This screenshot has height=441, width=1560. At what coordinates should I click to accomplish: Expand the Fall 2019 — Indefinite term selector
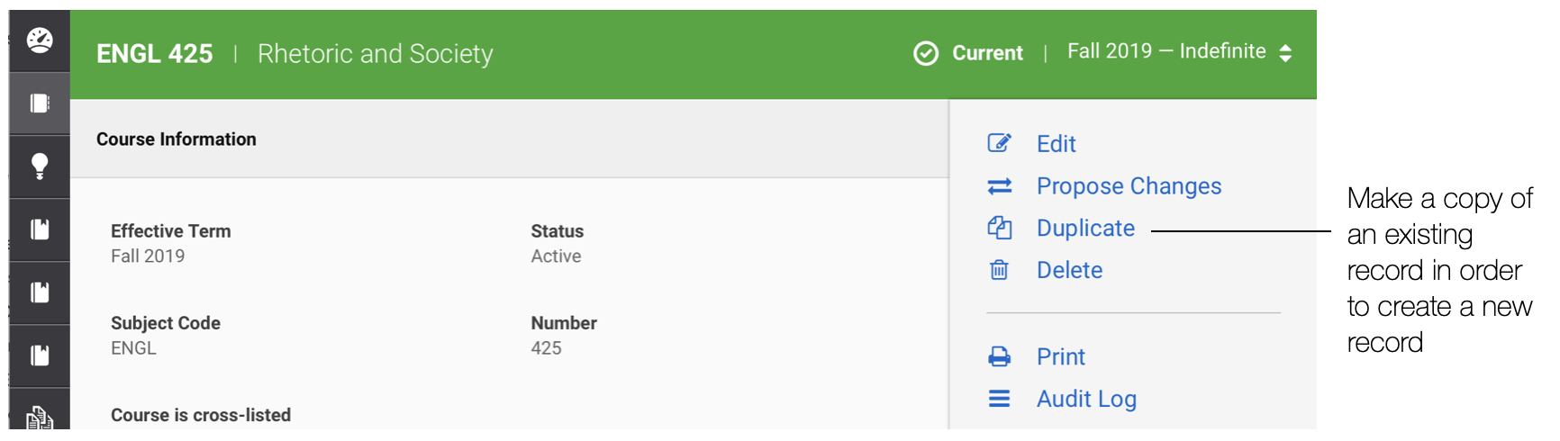1180,51
